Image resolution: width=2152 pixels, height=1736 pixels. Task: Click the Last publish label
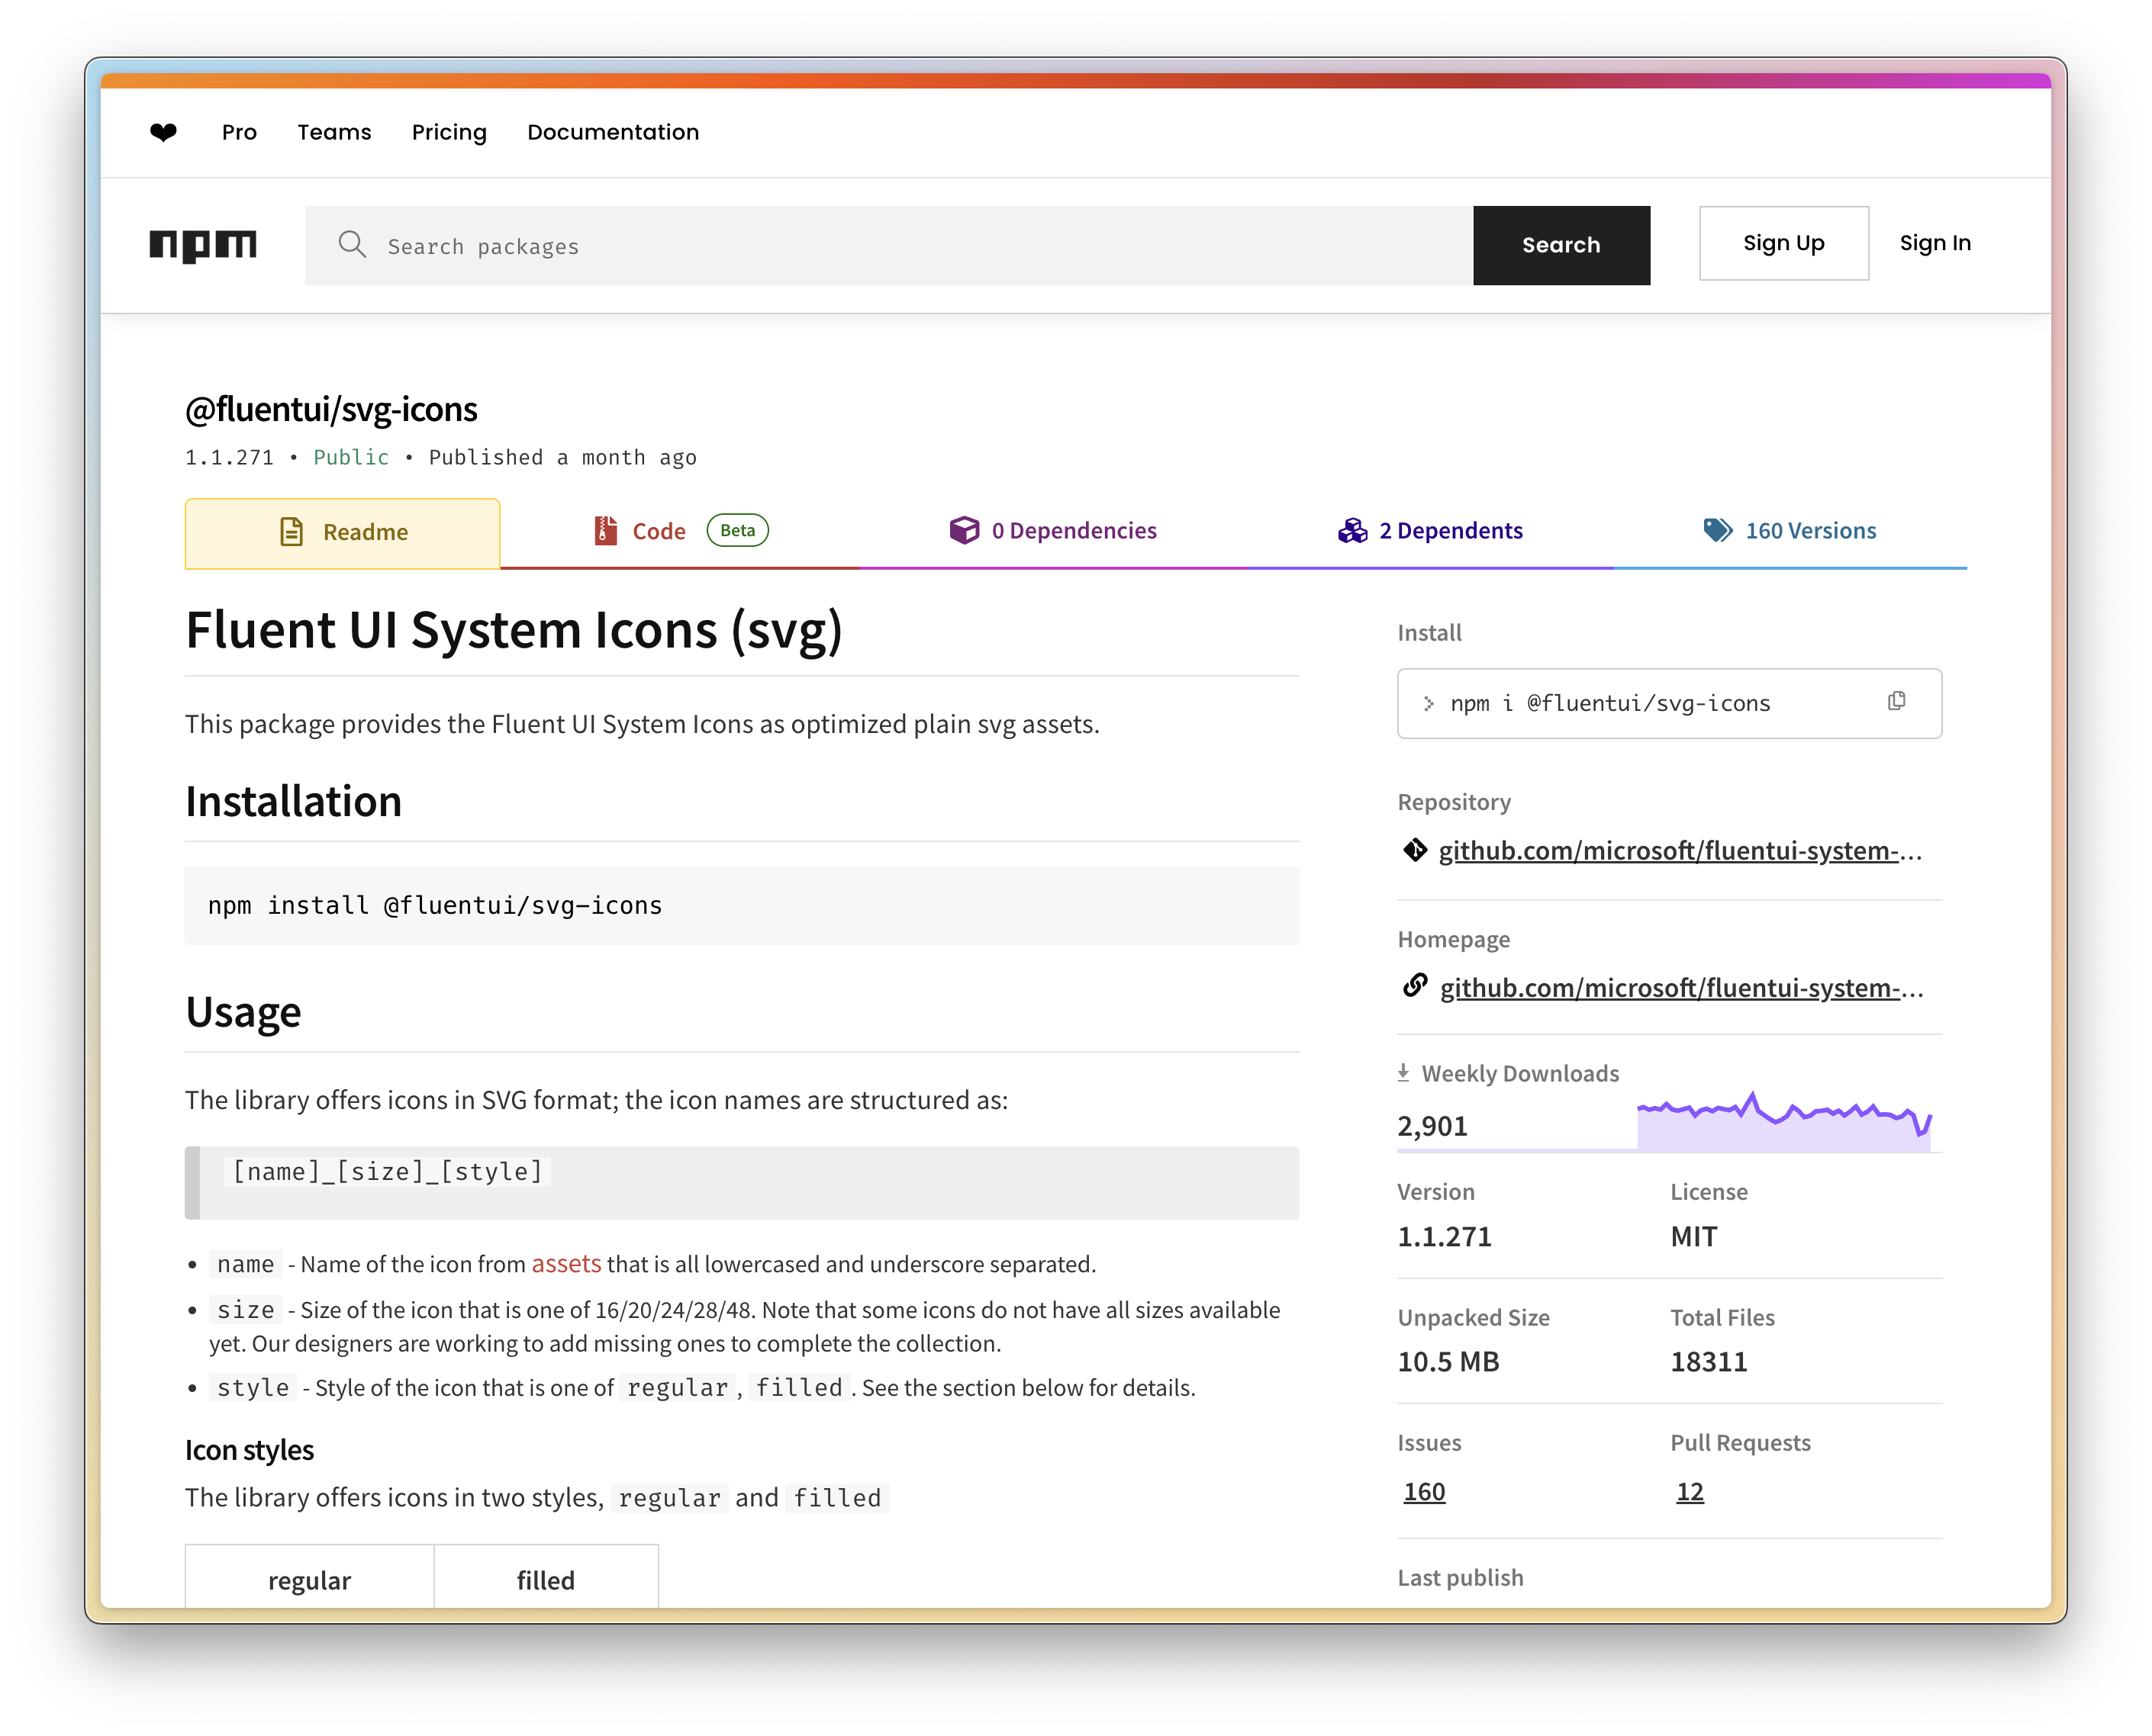tap(1460, 1577)
